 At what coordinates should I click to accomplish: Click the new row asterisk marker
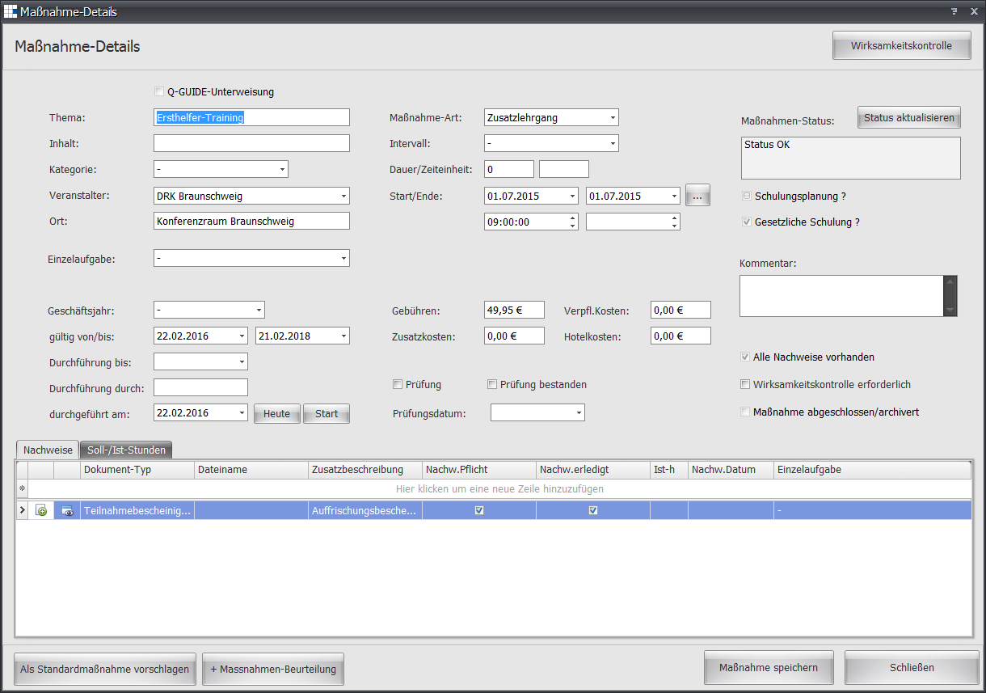pos(23,489)
